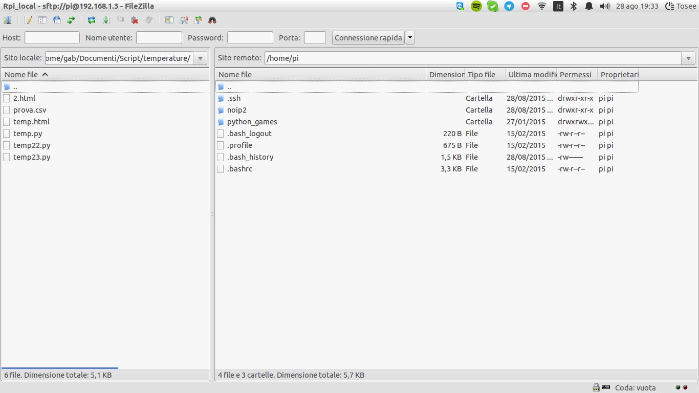The width and height of the screenshot is (699, 393).
Task: Select temp22.py in the local file list
Action: coord(32,145)
